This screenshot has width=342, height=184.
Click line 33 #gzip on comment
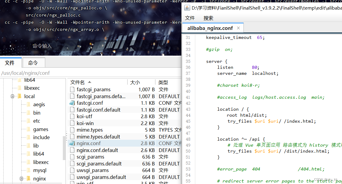point(219,49)
